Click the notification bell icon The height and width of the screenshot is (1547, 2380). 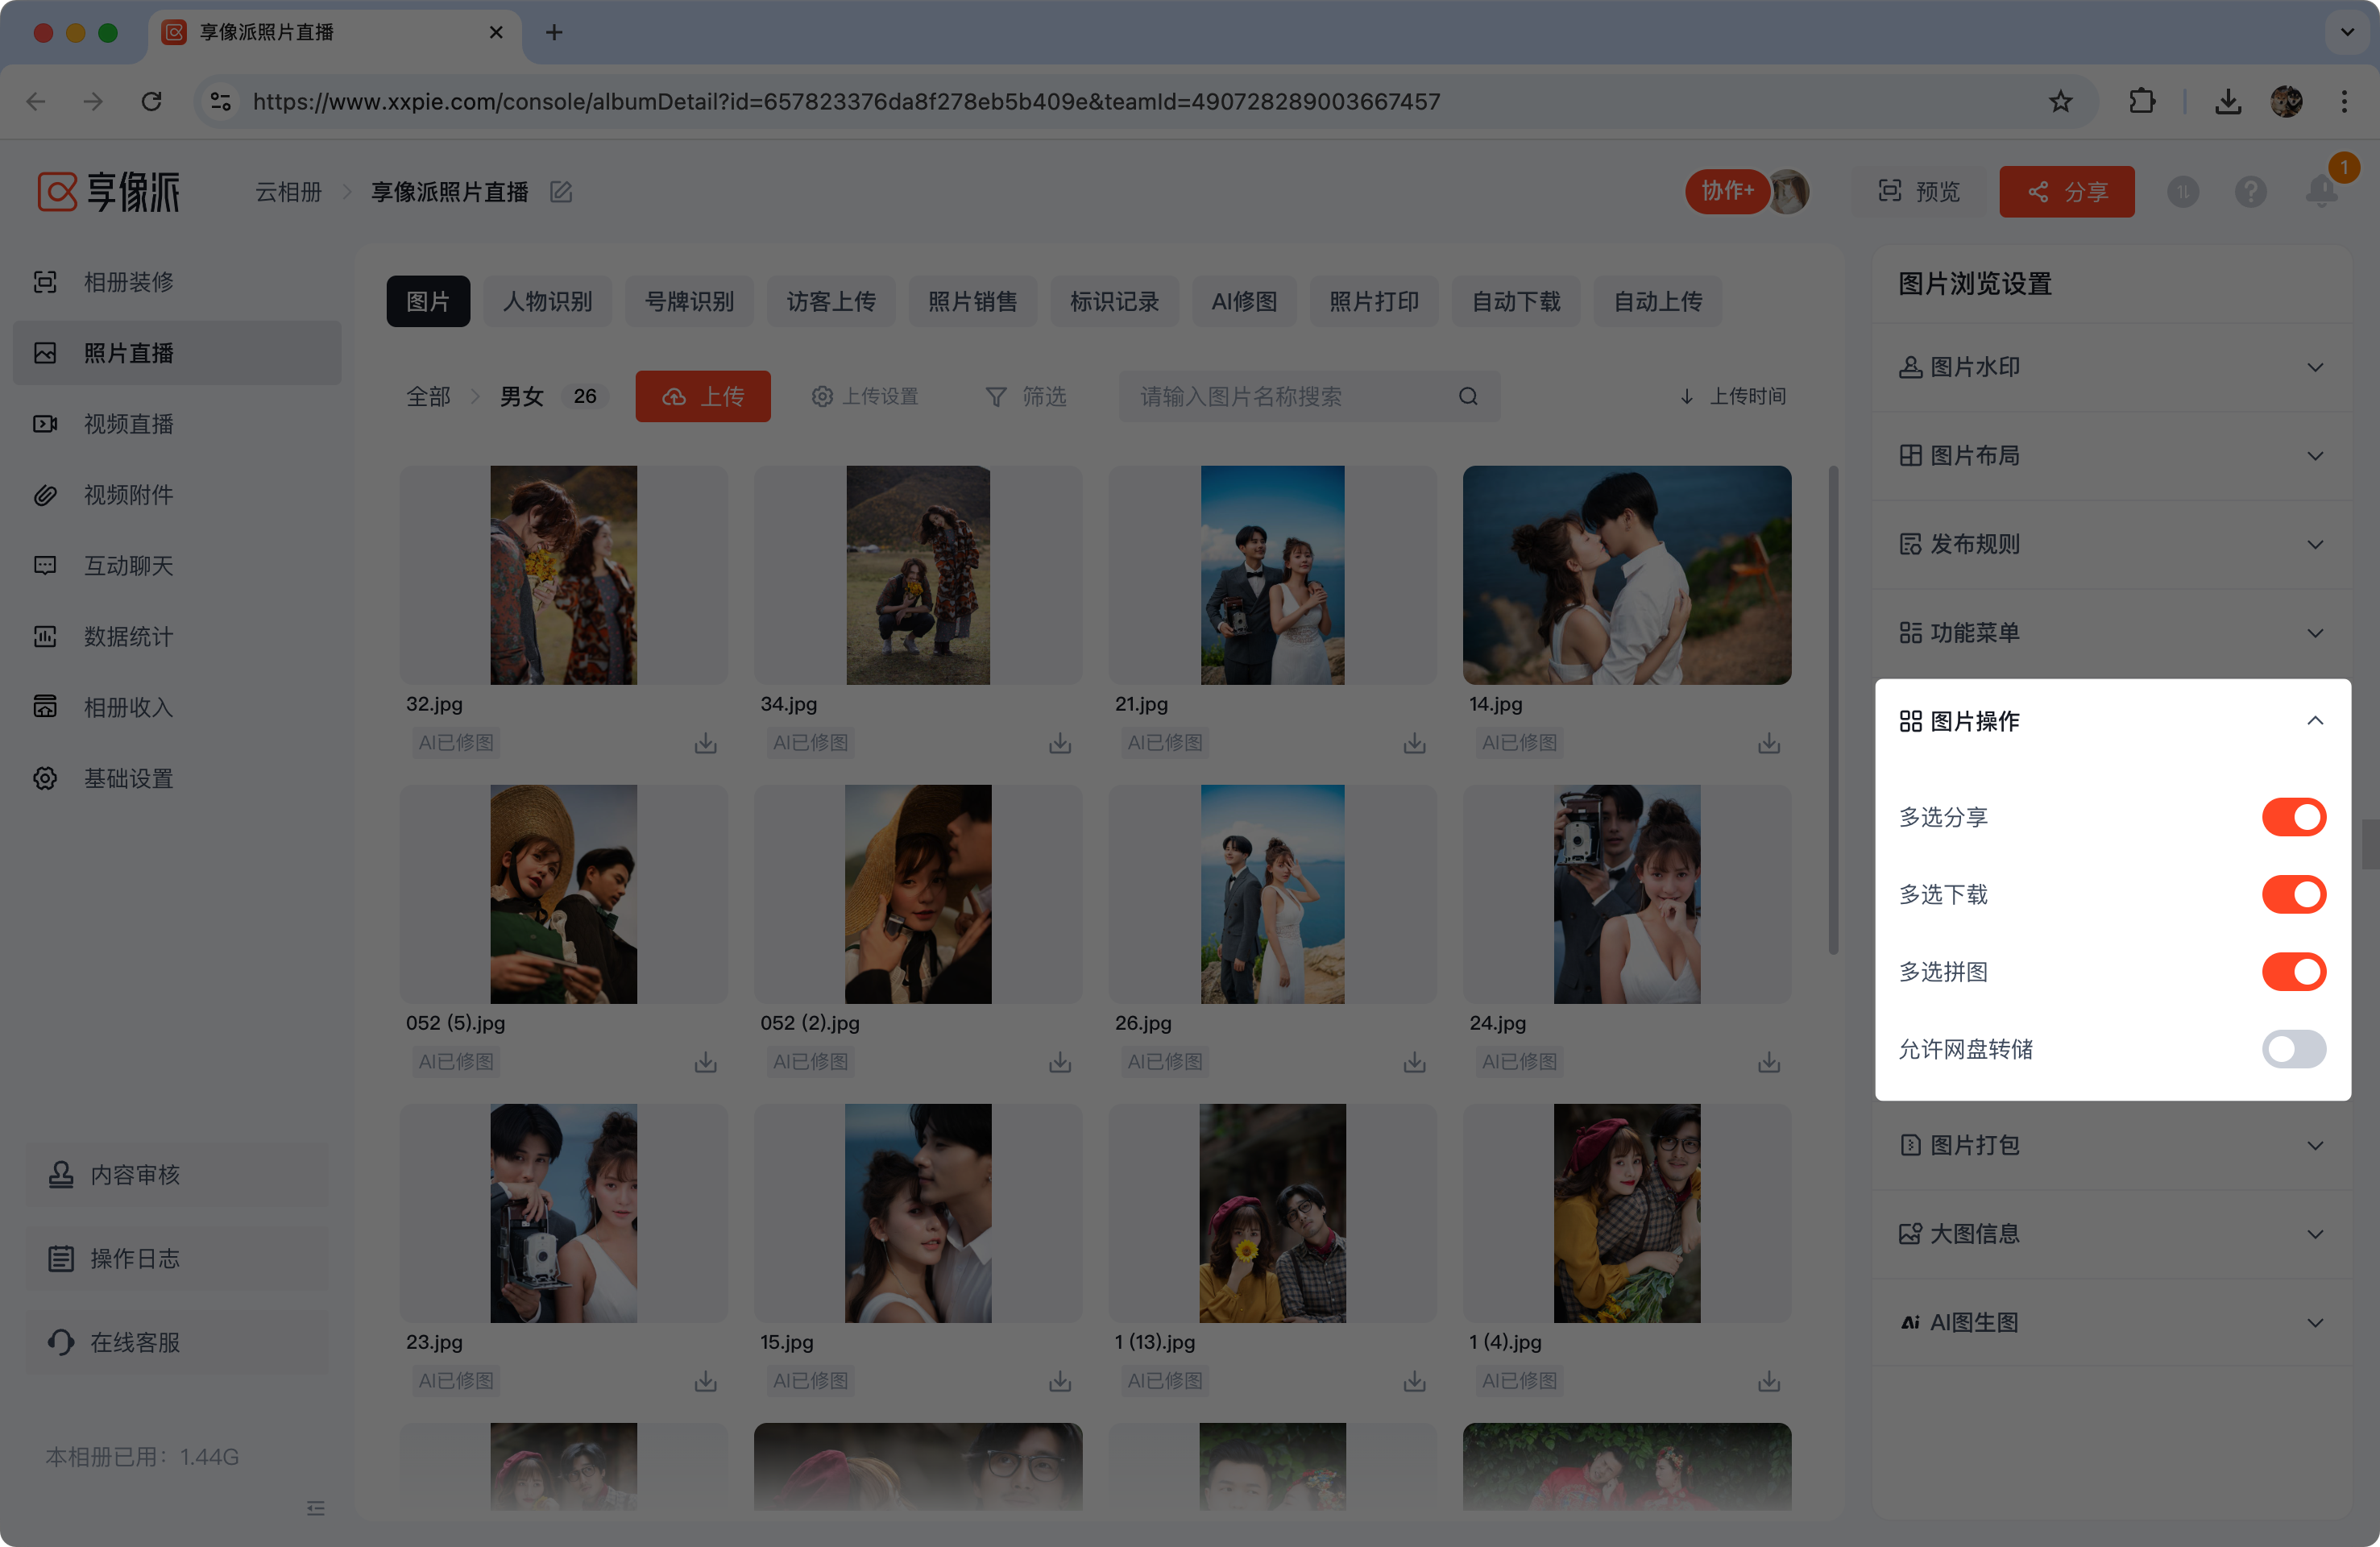pyautogui.click(x=2321, y=191)
